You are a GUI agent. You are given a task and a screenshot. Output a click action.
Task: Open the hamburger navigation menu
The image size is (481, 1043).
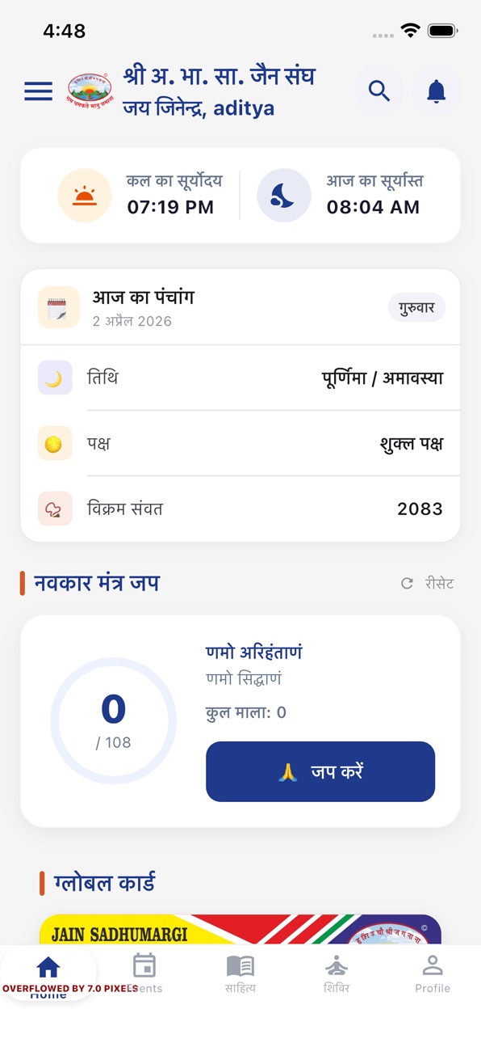pyautogui.click(x=38, y=91)
